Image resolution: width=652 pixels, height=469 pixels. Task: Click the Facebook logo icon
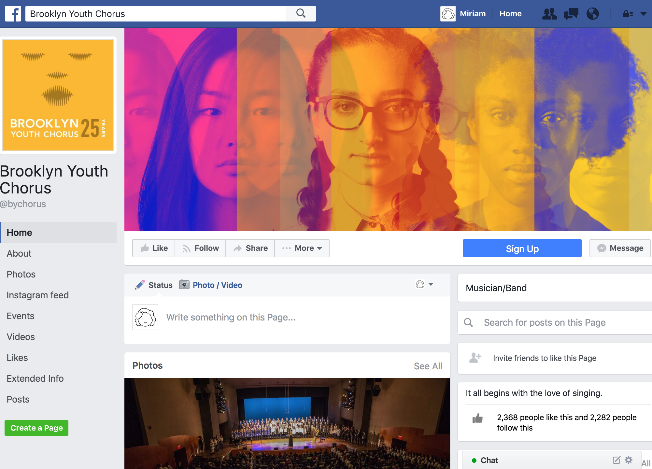13,14
